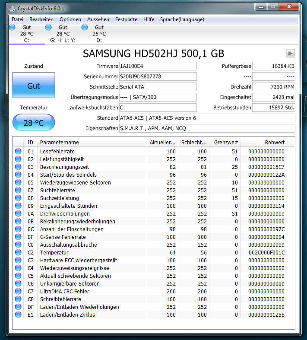Click the Schnittstelle field Serial ATA
Viewport: 307px width, 340px height.
click(x=158, y=87)
